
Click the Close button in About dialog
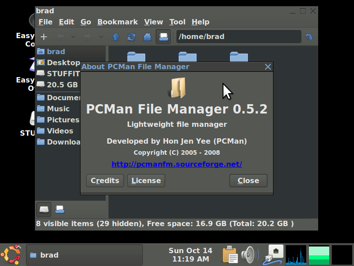click(x=248, y=181)
